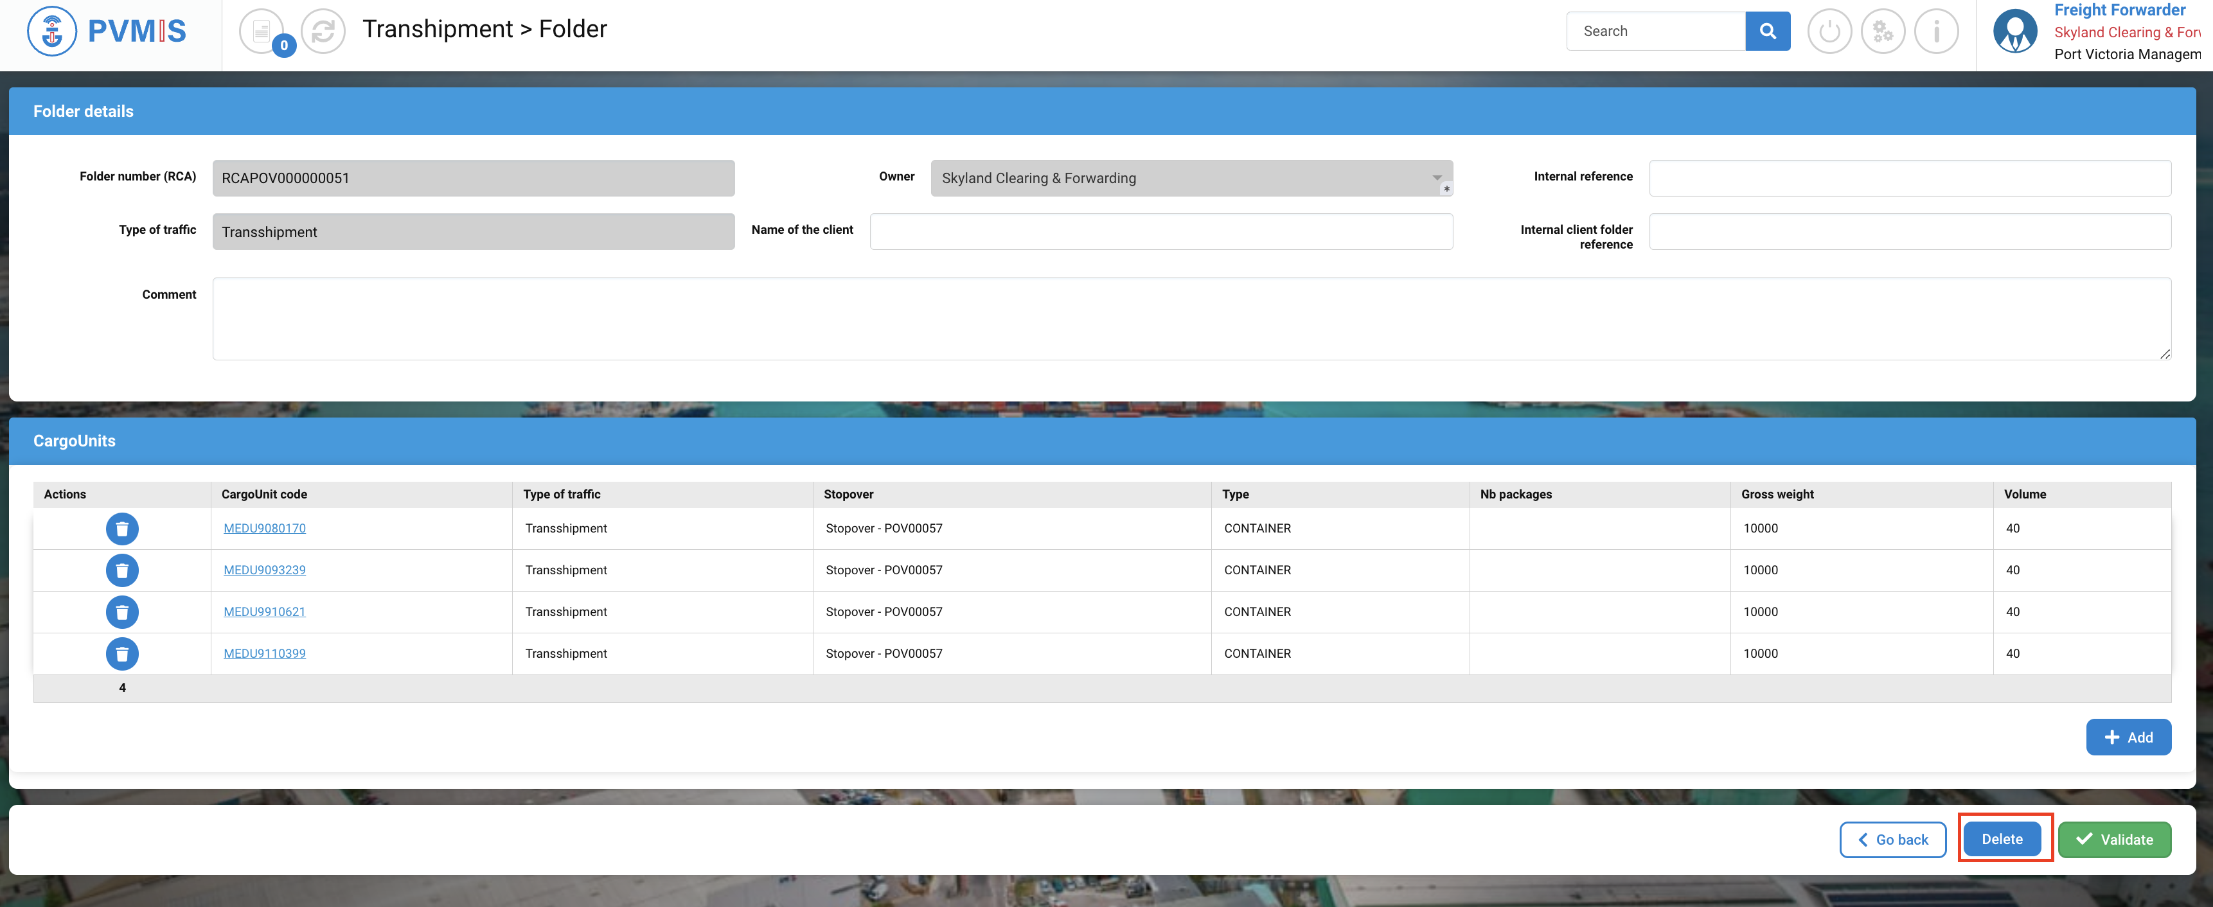Click the Add cargo unit button
This screenshot has height=907, width=2213.
[x=2128, y=737]
